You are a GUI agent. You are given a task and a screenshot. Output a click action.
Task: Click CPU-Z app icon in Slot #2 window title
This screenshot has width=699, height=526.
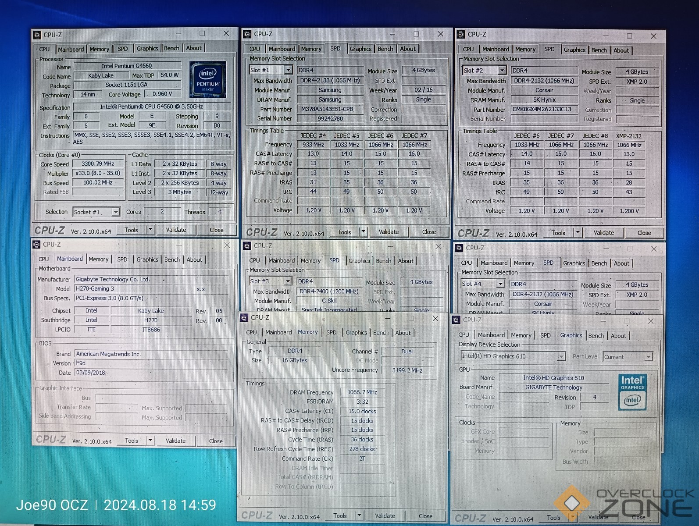460,34
